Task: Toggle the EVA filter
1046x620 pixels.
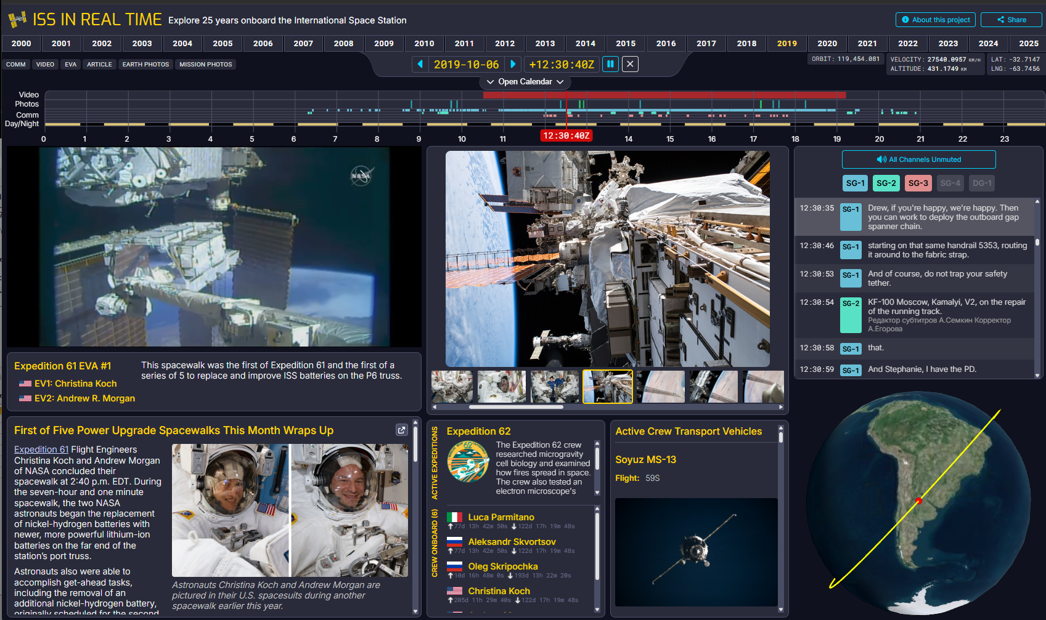Action: (71, 64)
